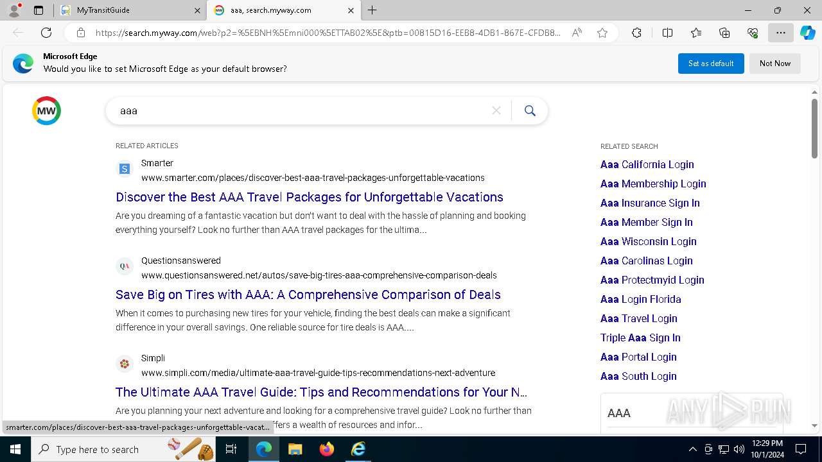Screen dimensions: 822x462
Task: Add this page to favorites star icon
Action: click(602, 33)
